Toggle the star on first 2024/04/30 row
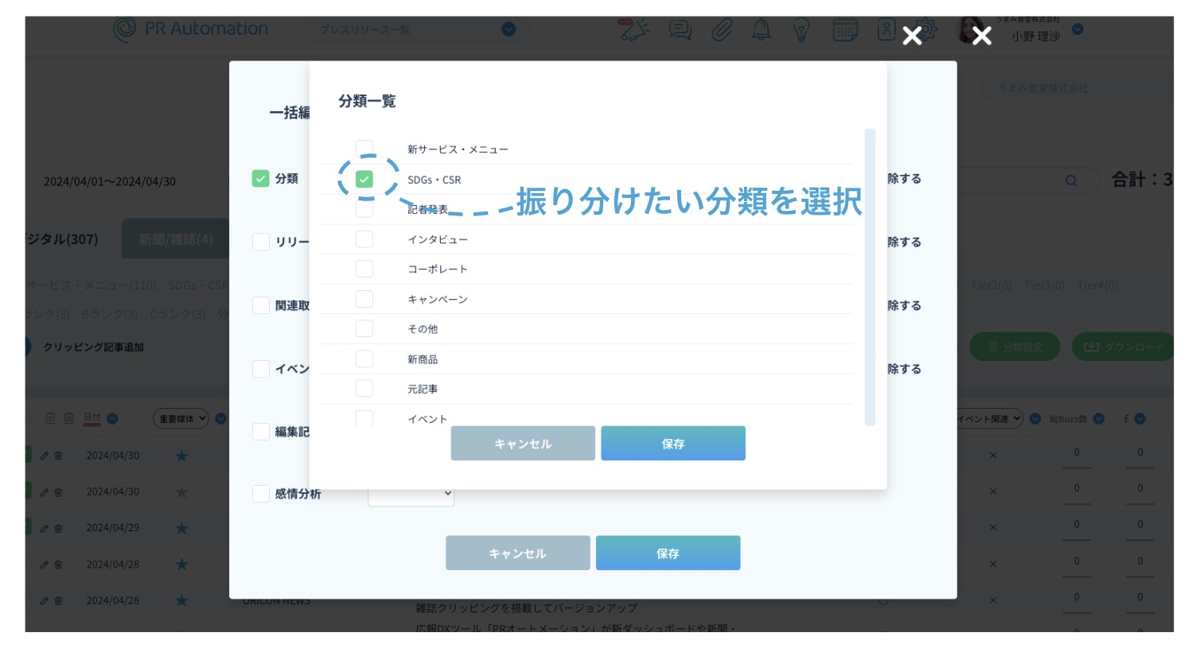The image size is (1200, 652). tap(181, 456)
